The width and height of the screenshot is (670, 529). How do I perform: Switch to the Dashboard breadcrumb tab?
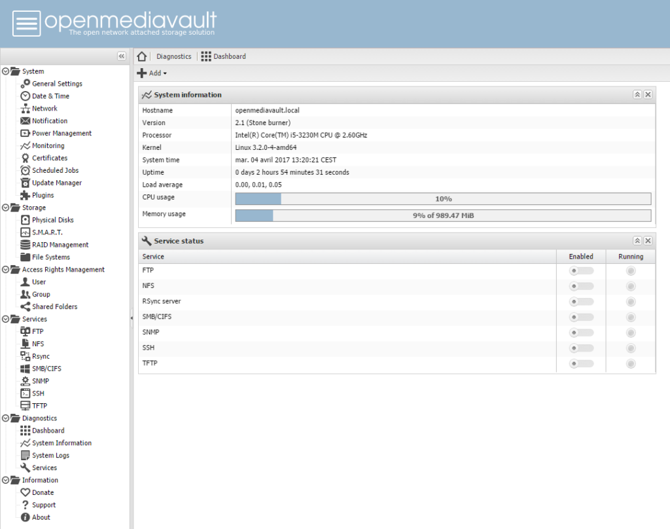229,56
